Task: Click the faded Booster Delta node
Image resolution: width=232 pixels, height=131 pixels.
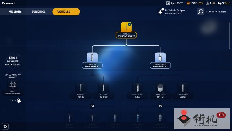Action: [115, 121]
